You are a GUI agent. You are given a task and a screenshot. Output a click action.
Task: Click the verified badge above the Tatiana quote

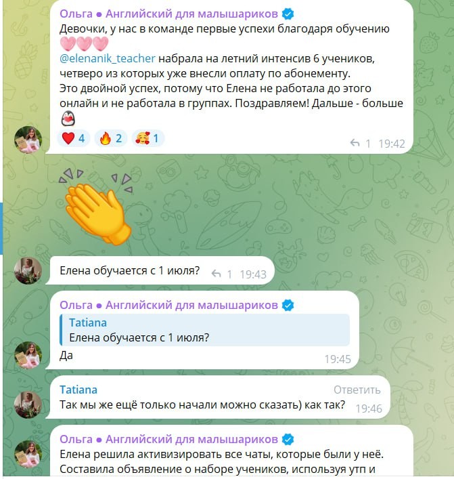tap(288, 305)
